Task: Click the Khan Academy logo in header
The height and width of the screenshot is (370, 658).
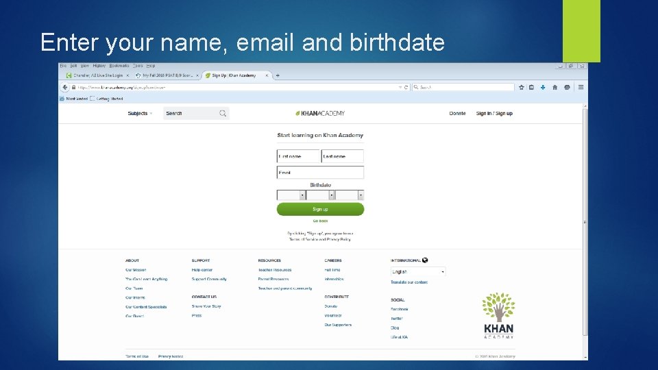Action: coord(320,113)
